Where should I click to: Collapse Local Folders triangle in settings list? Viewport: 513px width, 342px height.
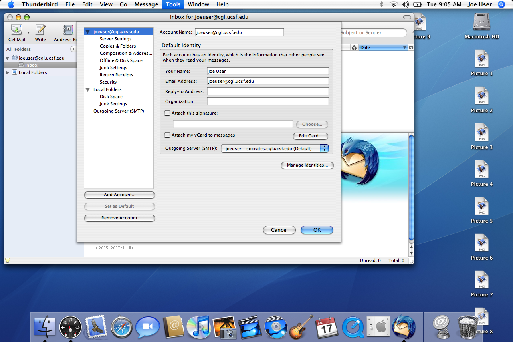pyautogui.click(x=87, y=90)
